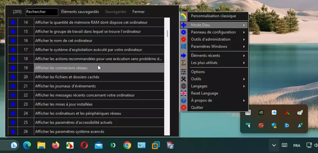
Task: Click Éléments sauvegardés link
Action: (80, 12)
